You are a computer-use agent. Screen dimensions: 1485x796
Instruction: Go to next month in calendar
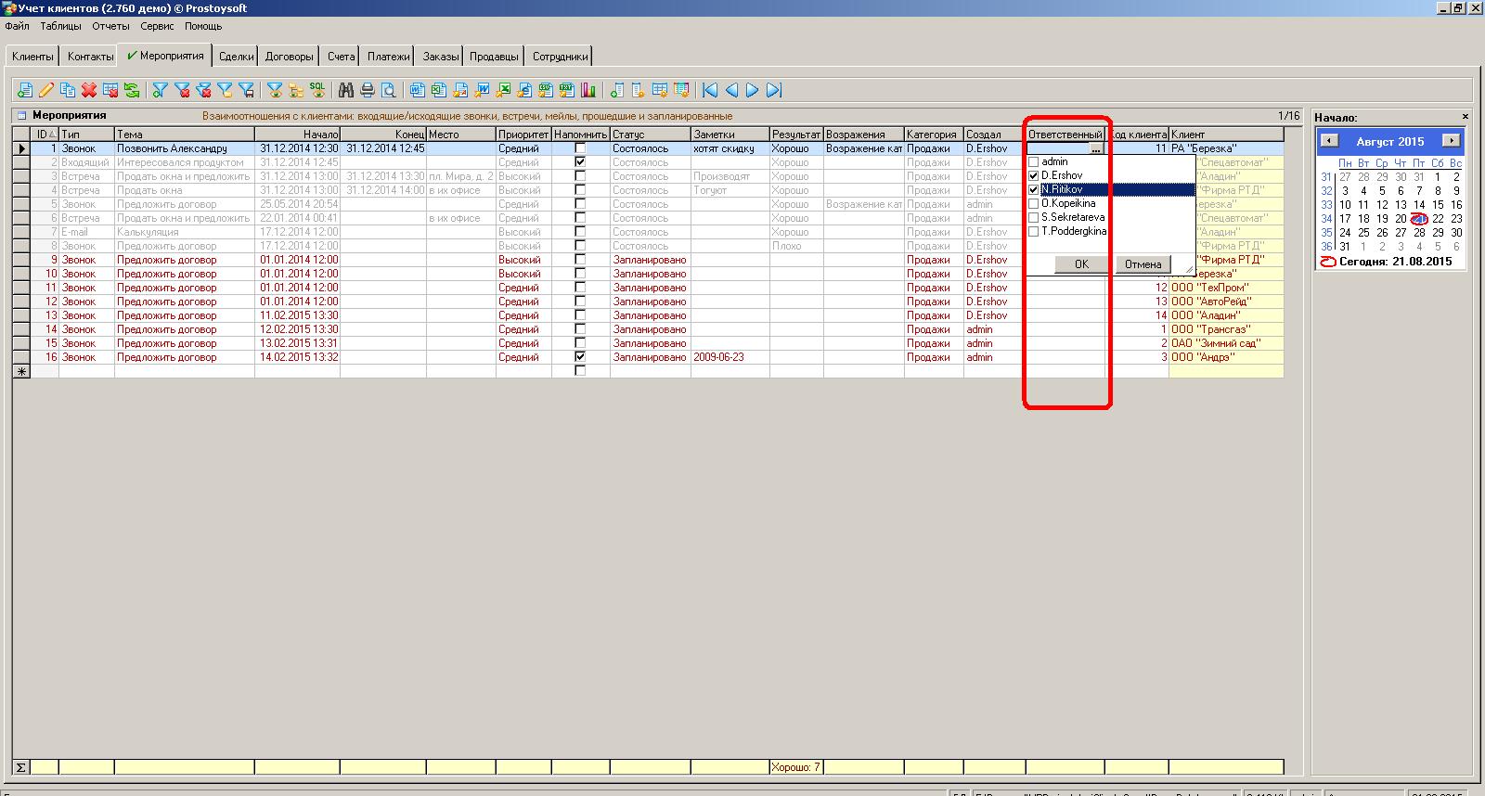pos(1451,141)
